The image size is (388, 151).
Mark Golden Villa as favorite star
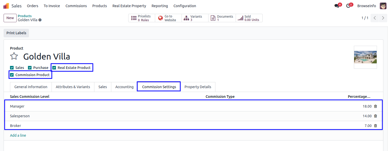point(14,56)
